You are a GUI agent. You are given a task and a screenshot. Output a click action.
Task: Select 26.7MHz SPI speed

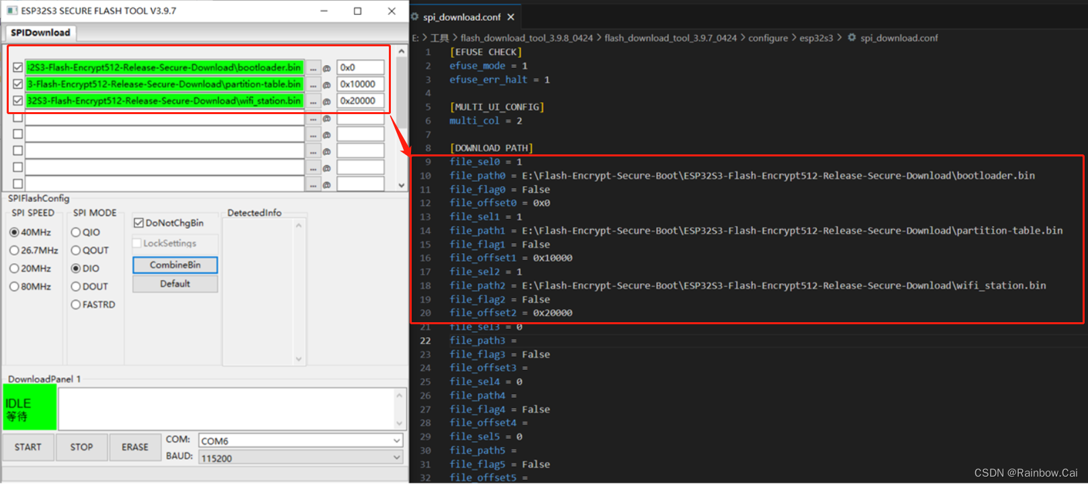click(x=14, y=250)
